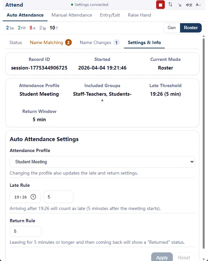
Task: Click the Return Rule minutes input
Action: (x=26, y=231)
